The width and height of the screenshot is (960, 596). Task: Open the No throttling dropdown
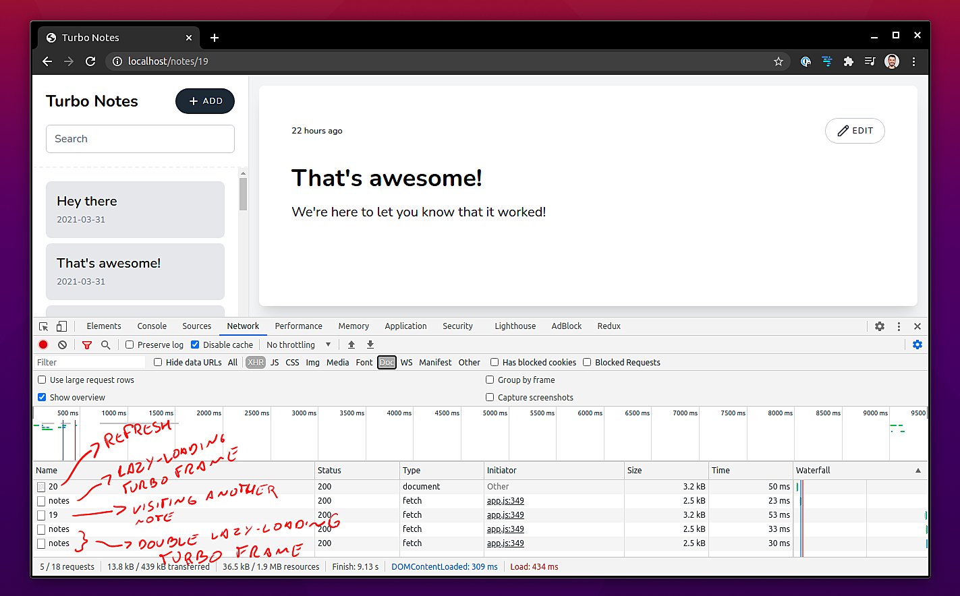click(299, 345)
